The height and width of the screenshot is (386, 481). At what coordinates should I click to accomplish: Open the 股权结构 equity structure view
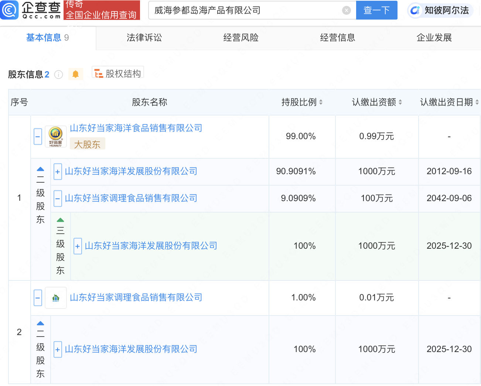click(118, 73)
